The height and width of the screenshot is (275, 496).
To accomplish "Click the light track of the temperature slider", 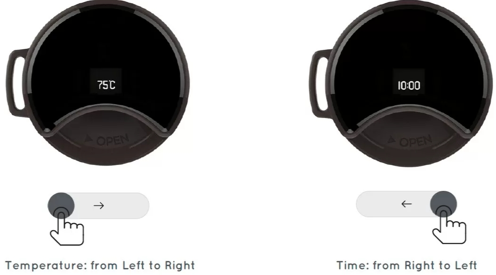I will click(98, 206).
